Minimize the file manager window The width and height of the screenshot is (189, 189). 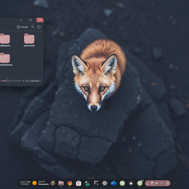click(x=21, y=20)
